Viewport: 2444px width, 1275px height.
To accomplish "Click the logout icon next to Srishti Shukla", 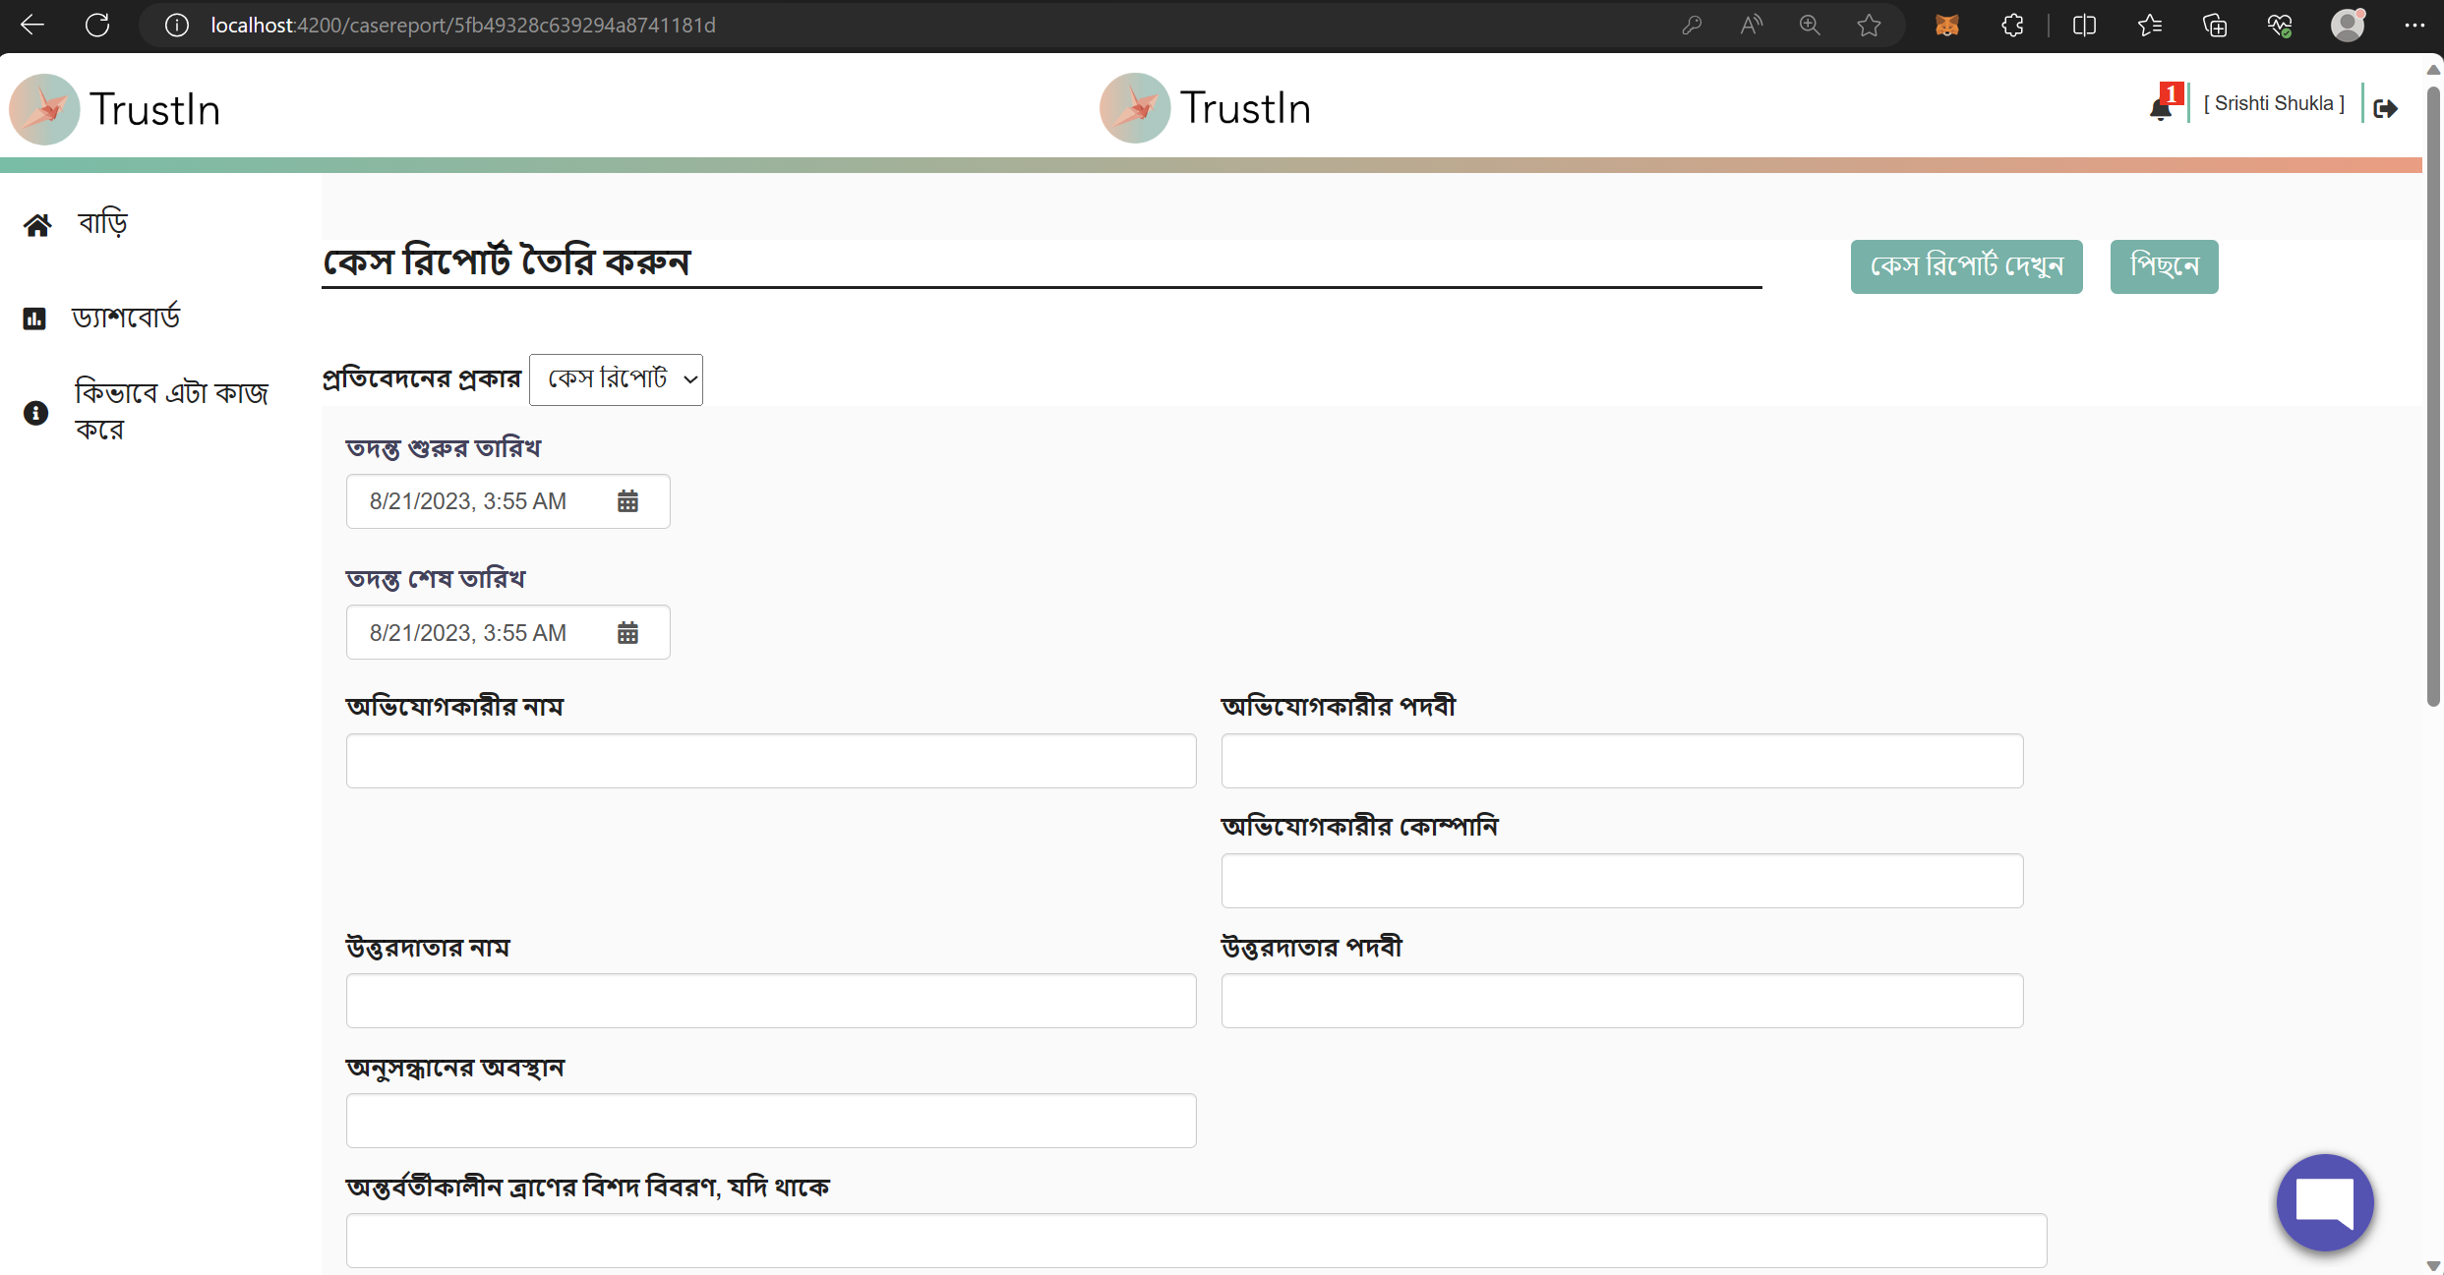I will click(x=2387, y=108).
